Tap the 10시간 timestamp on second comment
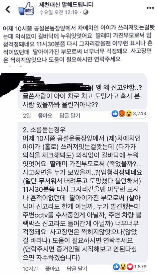 (x=30, y=269)
